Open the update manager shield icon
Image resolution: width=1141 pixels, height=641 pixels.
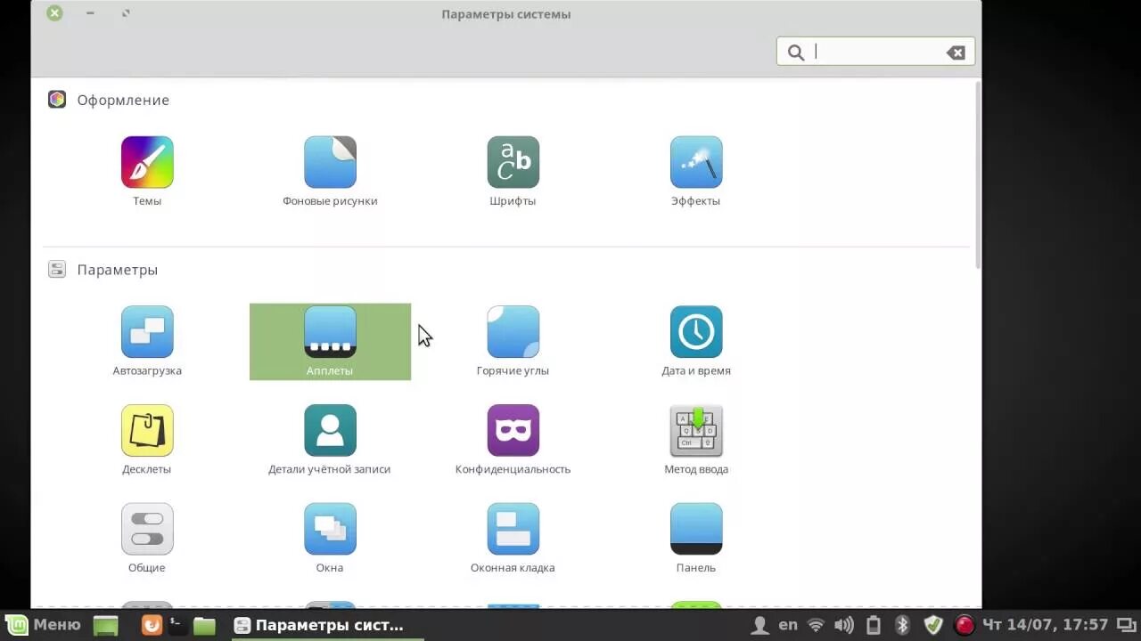point(933,626)
